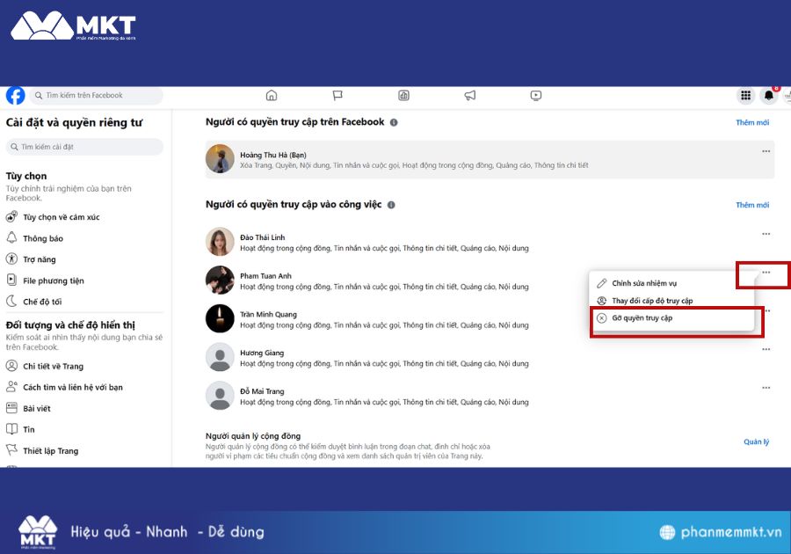Select Thay đổi cấp độ truy cập option

click(672, 301)
